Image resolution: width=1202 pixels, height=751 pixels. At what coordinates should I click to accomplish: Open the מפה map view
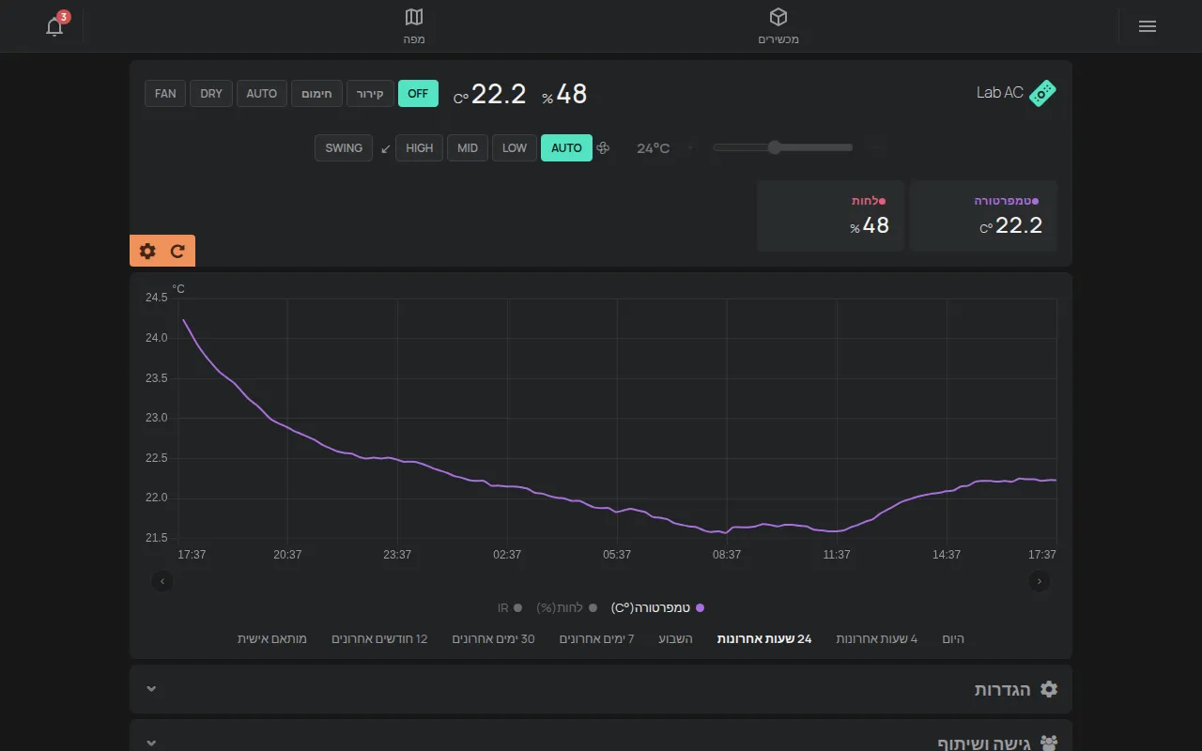(x=414, y=26)
